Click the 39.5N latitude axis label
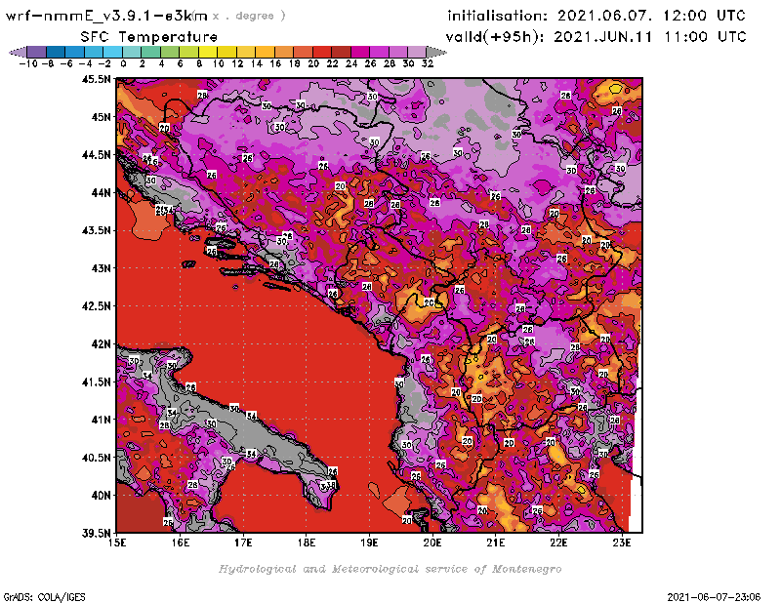 [x=96, y=533]
